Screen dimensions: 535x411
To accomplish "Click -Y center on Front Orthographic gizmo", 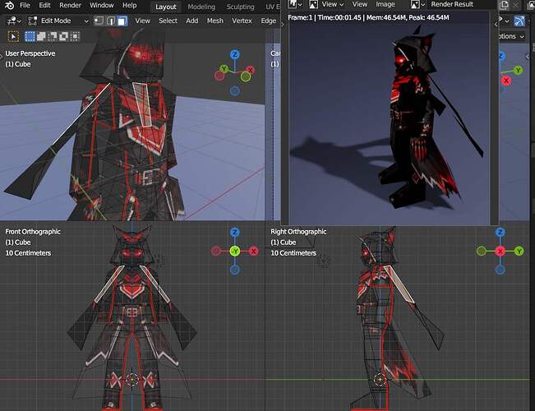I will (235, 252).
